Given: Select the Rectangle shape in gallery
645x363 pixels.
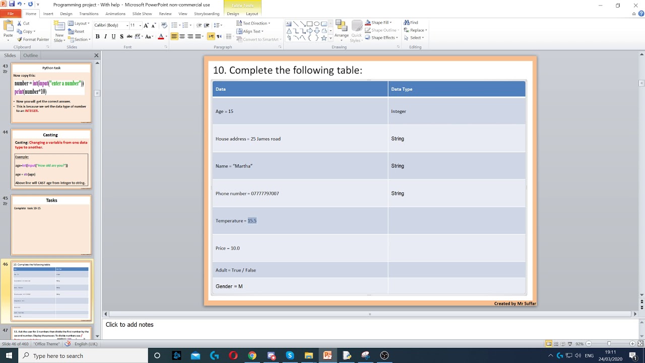Looking at the screenshot, I should pos(309,24).
